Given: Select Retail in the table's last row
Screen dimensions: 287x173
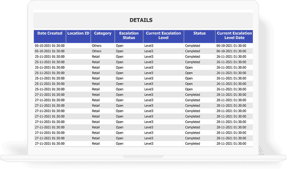Looking at the screenshot, I should (96, 144).
